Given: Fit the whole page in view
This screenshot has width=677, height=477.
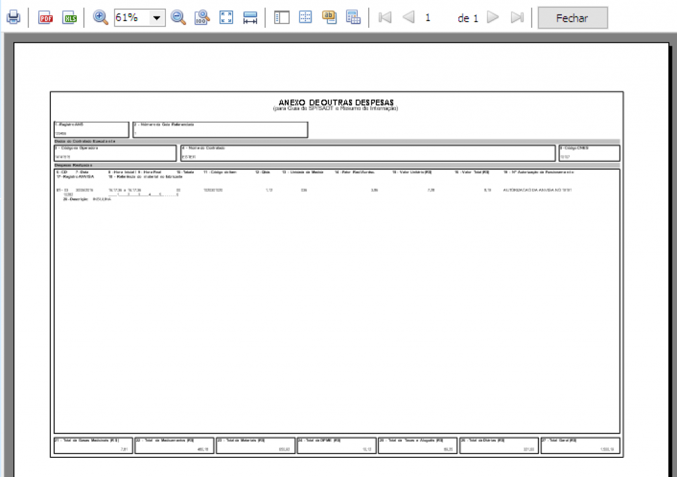Looking at the screenshot, I should click(226, 18).
